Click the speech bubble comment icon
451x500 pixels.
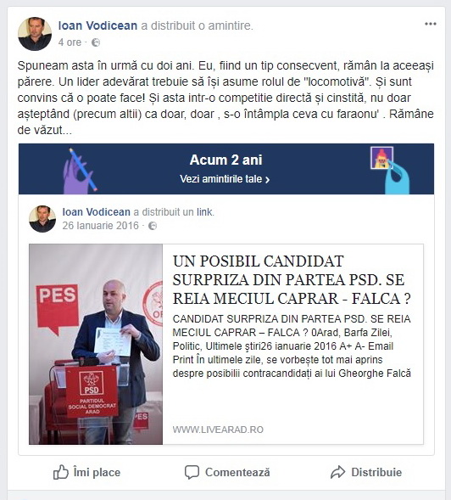click(192, 472)
